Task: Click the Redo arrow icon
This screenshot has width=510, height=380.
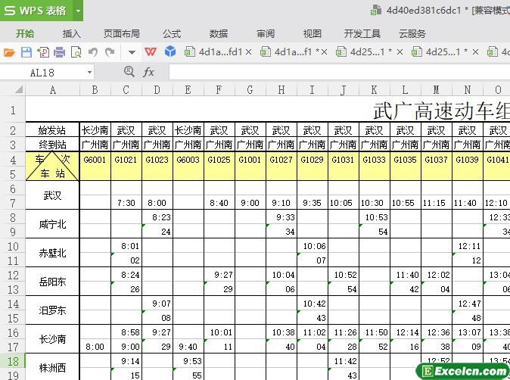Action: [x=110, y=52]
